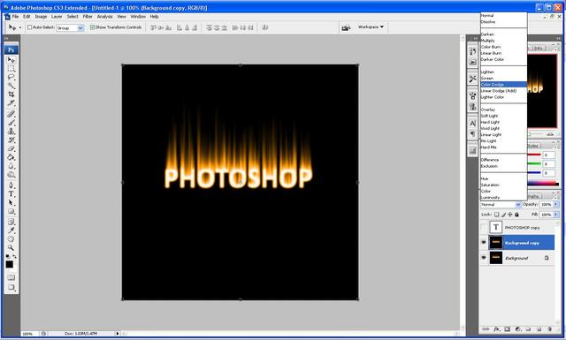Toggle lock position icon
This screenshot has width=566, height=340.
click(x=510, y=215)
